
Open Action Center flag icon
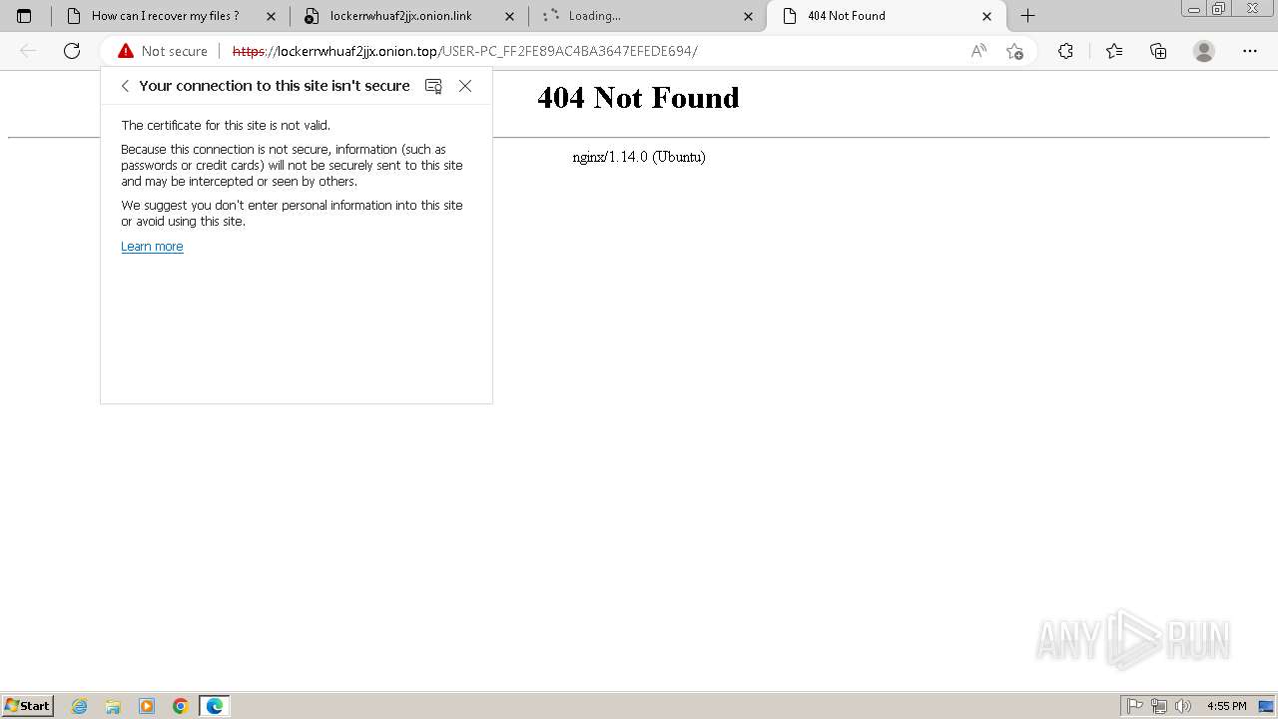(1135, 706)
